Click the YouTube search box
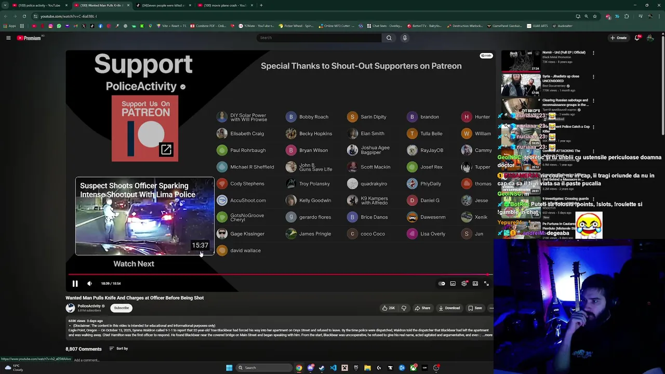The width and height of the screenshot is (665, 374). [319, 38]
